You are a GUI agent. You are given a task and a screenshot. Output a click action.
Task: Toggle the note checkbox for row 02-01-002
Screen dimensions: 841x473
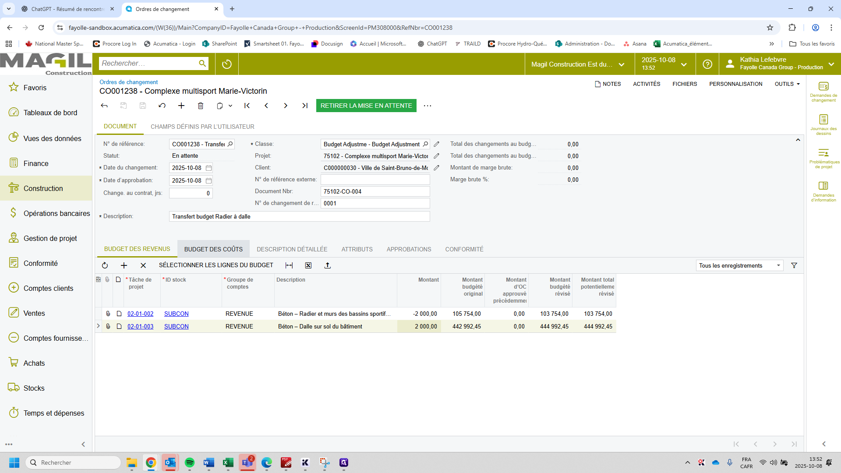click(x=119, y=314)
